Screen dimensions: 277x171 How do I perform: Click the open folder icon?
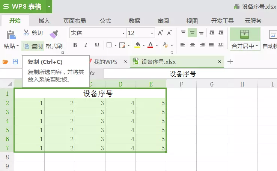pos(5,62)
